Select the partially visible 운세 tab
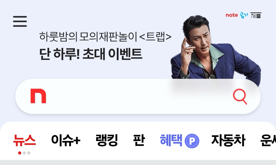This screenshot has width=276, height=165. 268,140
